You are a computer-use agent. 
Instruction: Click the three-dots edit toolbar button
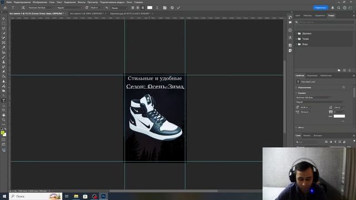(x=4, y=124)
